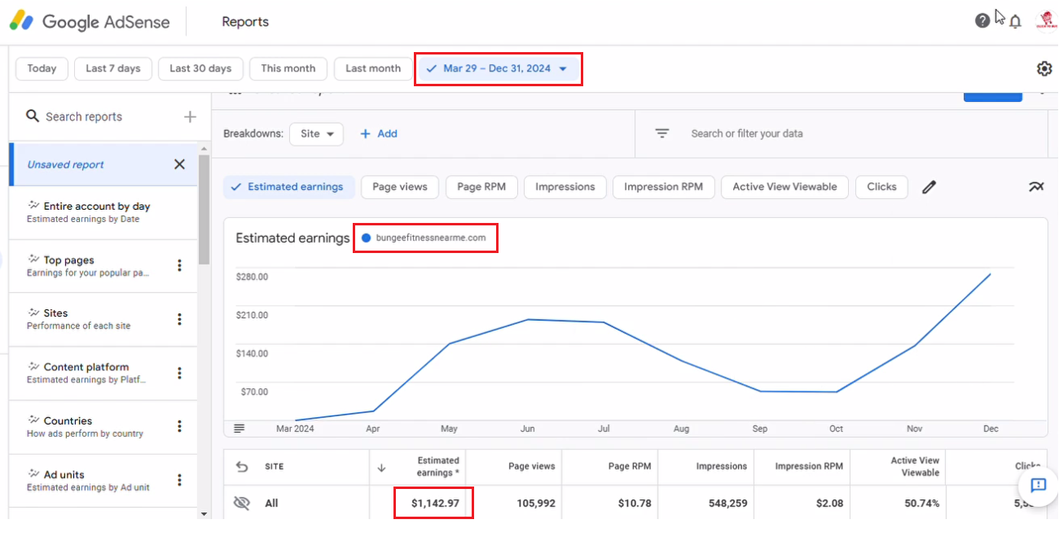Open more options for Ad units report
This screenshot has width=1059, height=537.
179,480
